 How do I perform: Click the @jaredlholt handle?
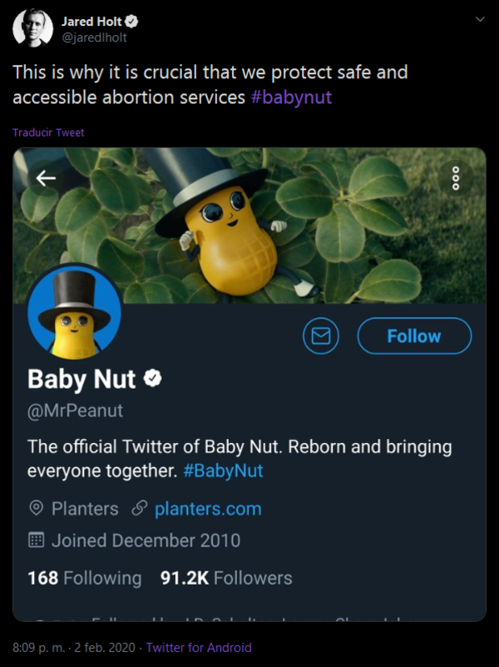coord(94,37)
